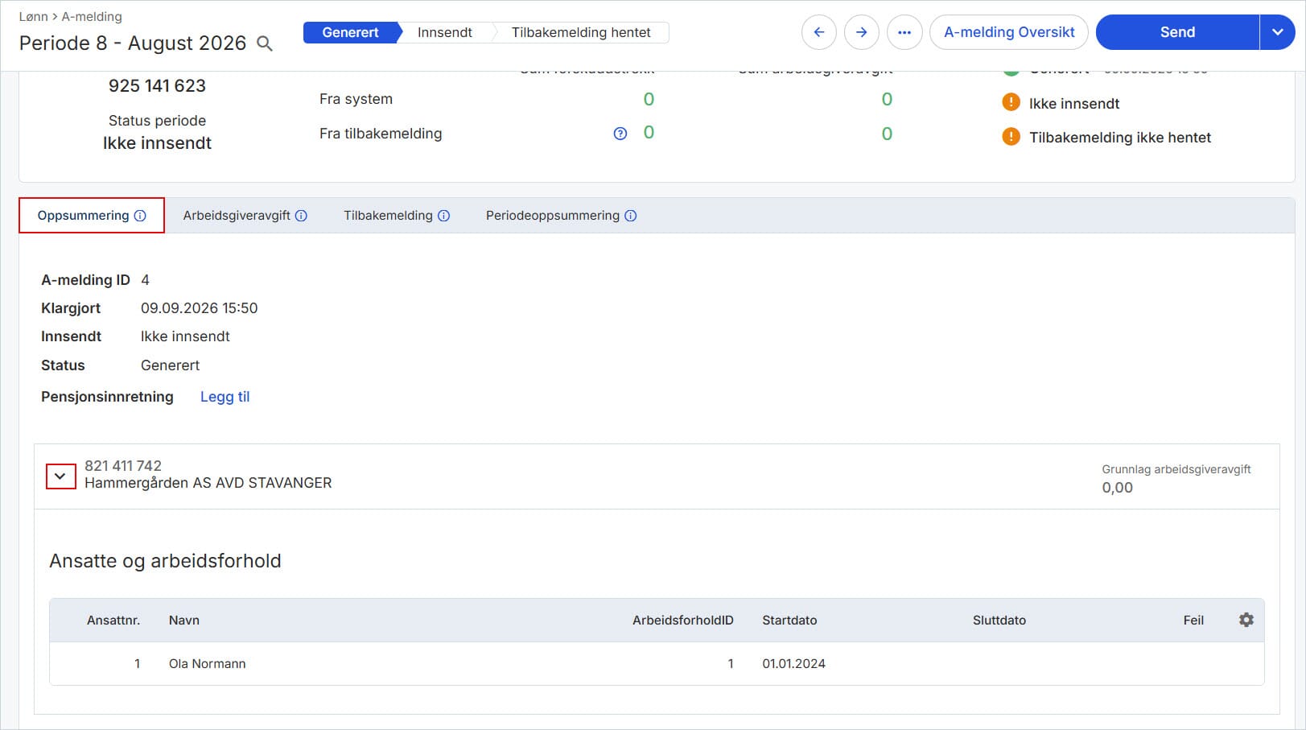Click the Send button

point(1177,32)
